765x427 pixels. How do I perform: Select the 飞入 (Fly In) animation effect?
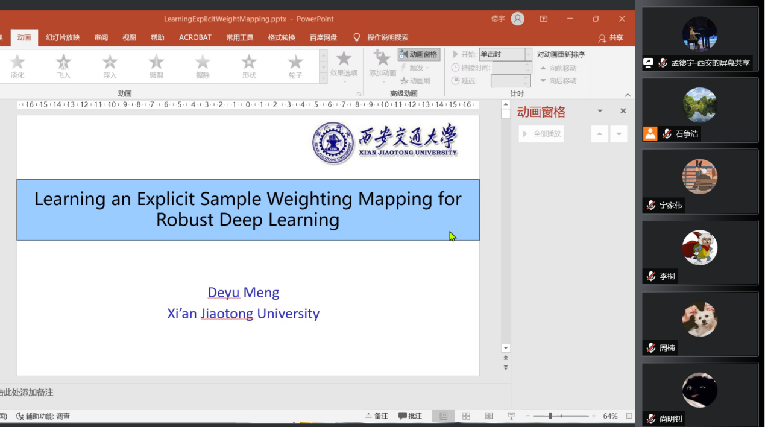click(63, 66)
